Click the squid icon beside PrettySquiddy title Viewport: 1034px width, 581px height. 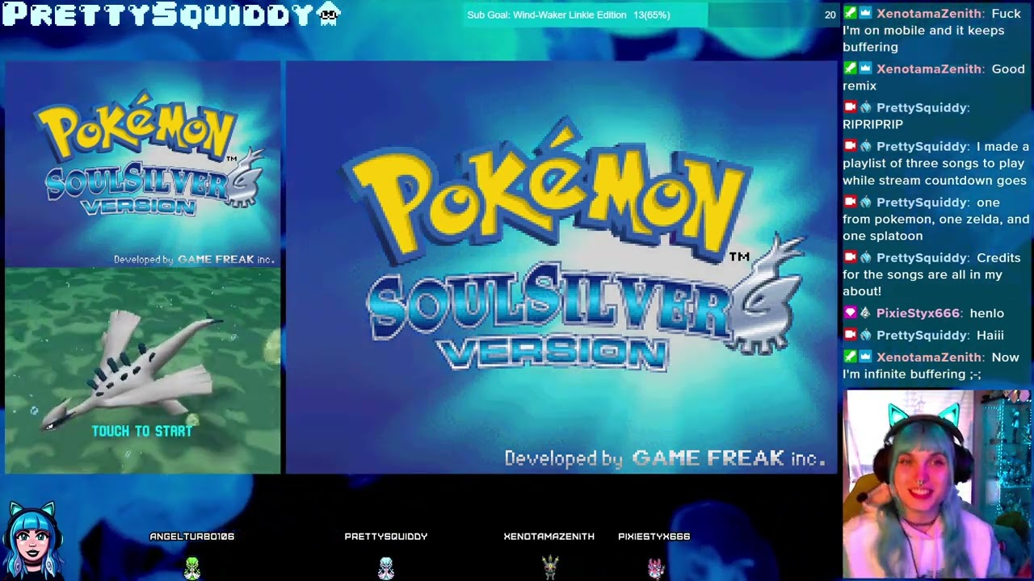click(x=329, y=15)
